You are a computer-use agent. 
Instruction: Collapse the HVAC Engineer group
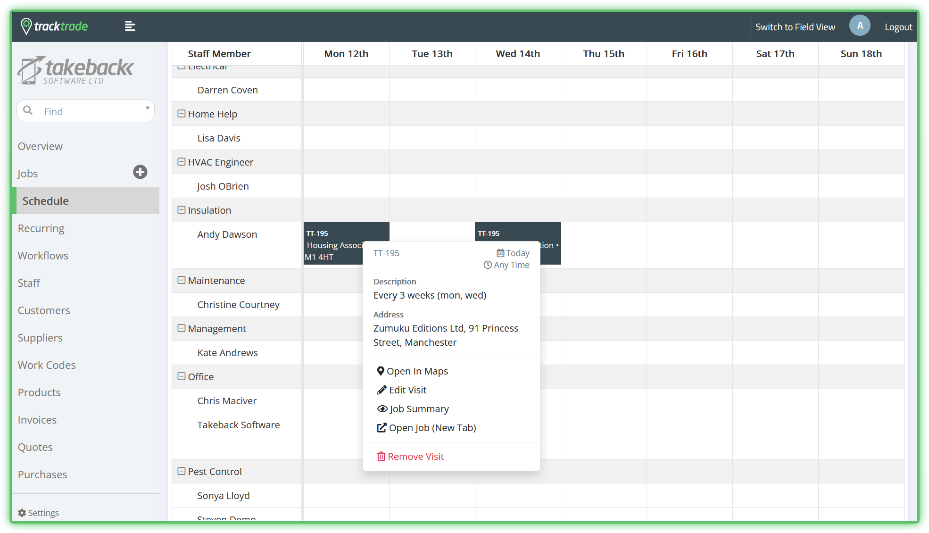click(181, 162)
